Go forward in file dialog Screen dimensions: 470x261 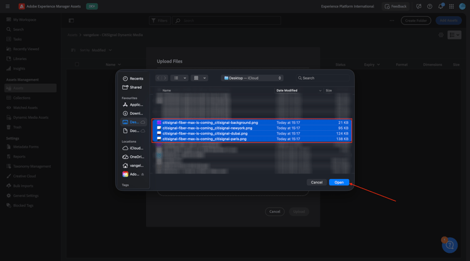[x=165, y=78]
